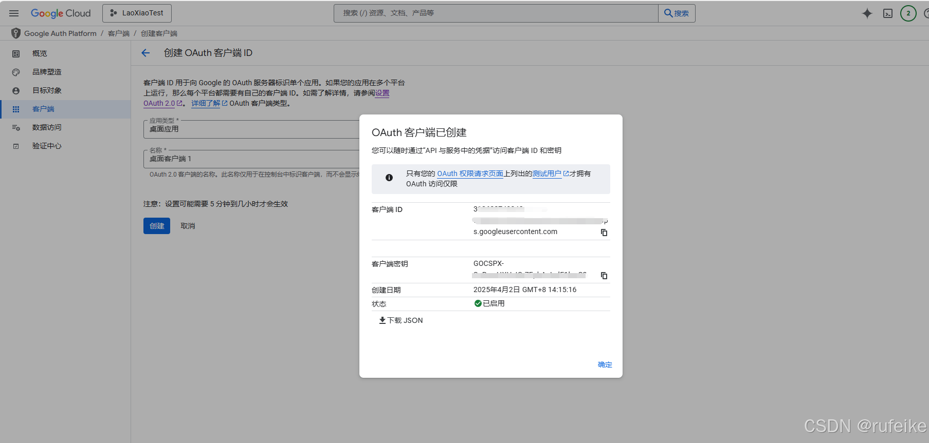929x443 pixels.
Task: Click the 创建客户端 breadcrumb text
Action: click(159, 33)
